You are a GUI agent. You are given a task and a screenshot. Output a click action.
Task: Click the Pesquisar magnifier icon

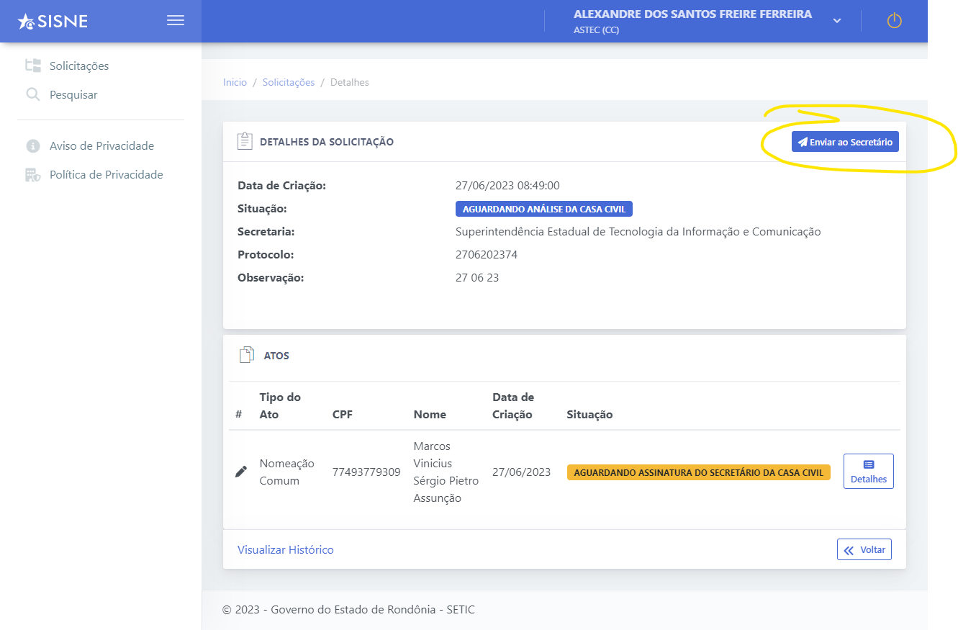(33, 94)
